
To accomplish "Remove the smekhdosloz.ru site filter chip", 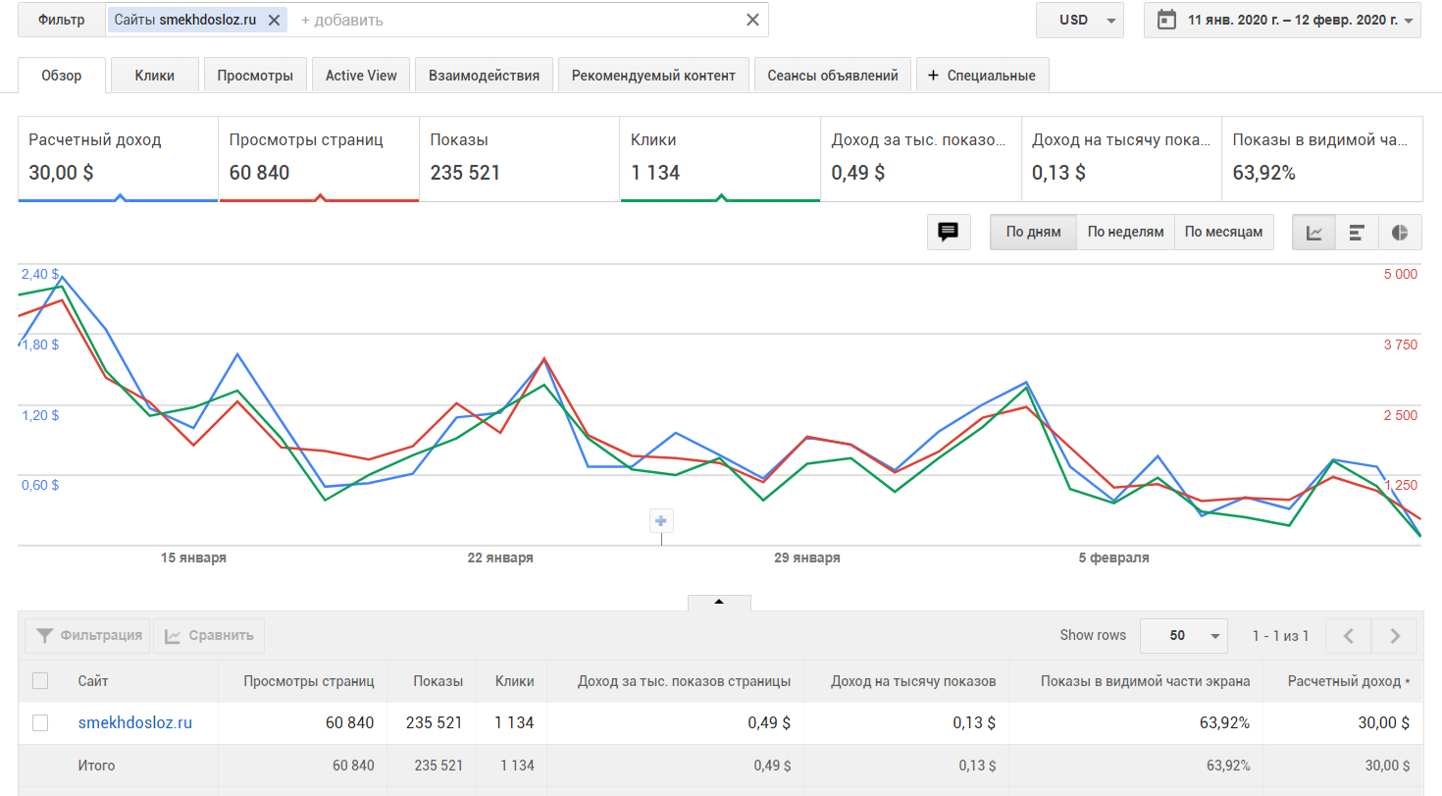I will pyautogui.click(x=275, y=20).
